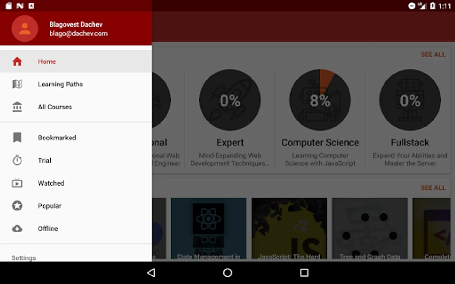Select the Expert 0% progress circle
Screen dimensions: 455x284
pos(230,100)
